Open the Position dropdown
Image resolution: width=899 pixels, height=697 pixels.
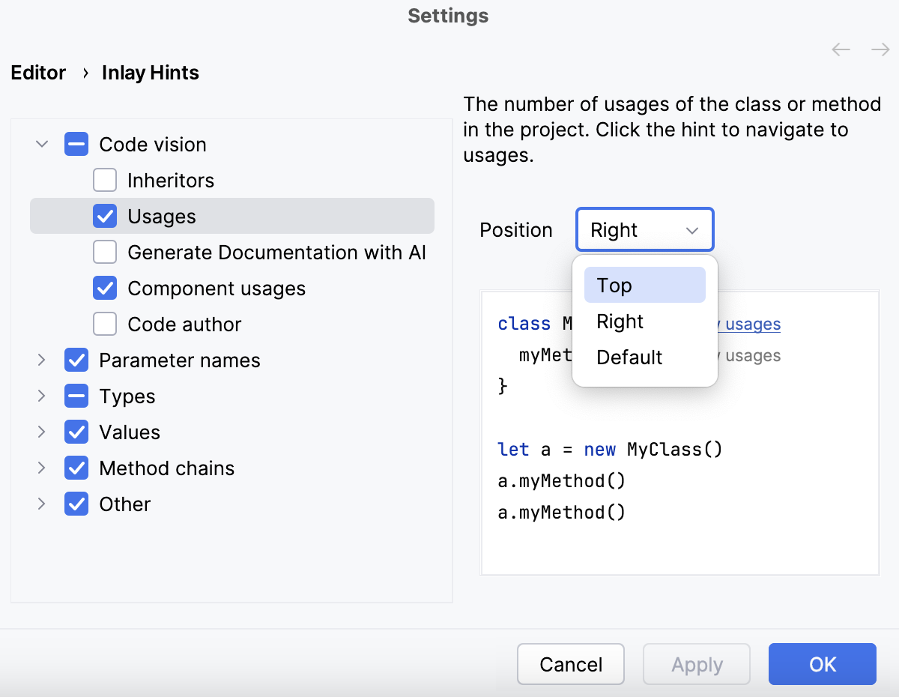pos(644,229)
